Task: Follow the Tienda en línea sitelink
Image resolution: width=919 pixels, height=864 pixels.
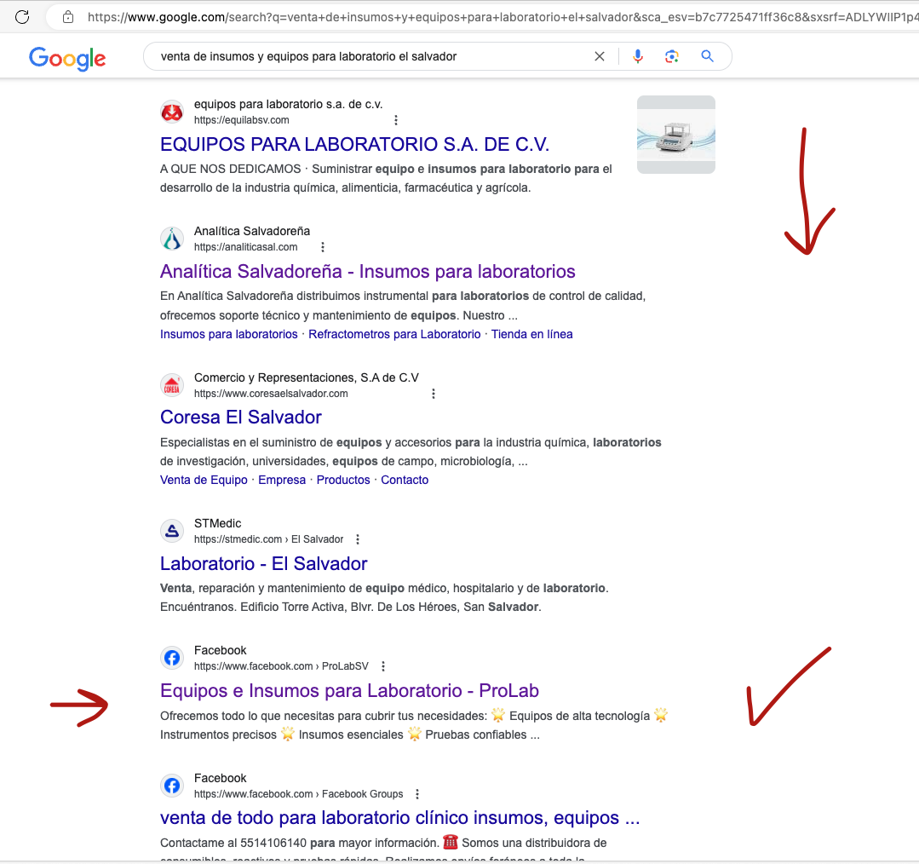Action: (531, 334)
